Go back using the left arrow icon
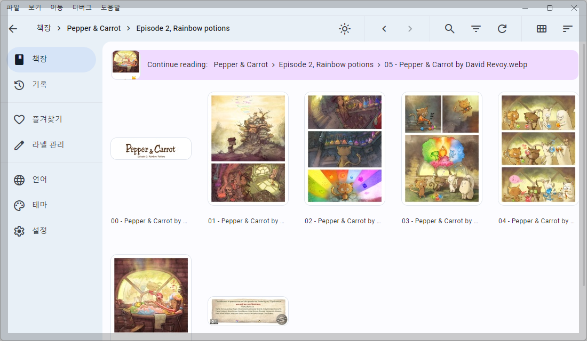 (x=13, y=29)
